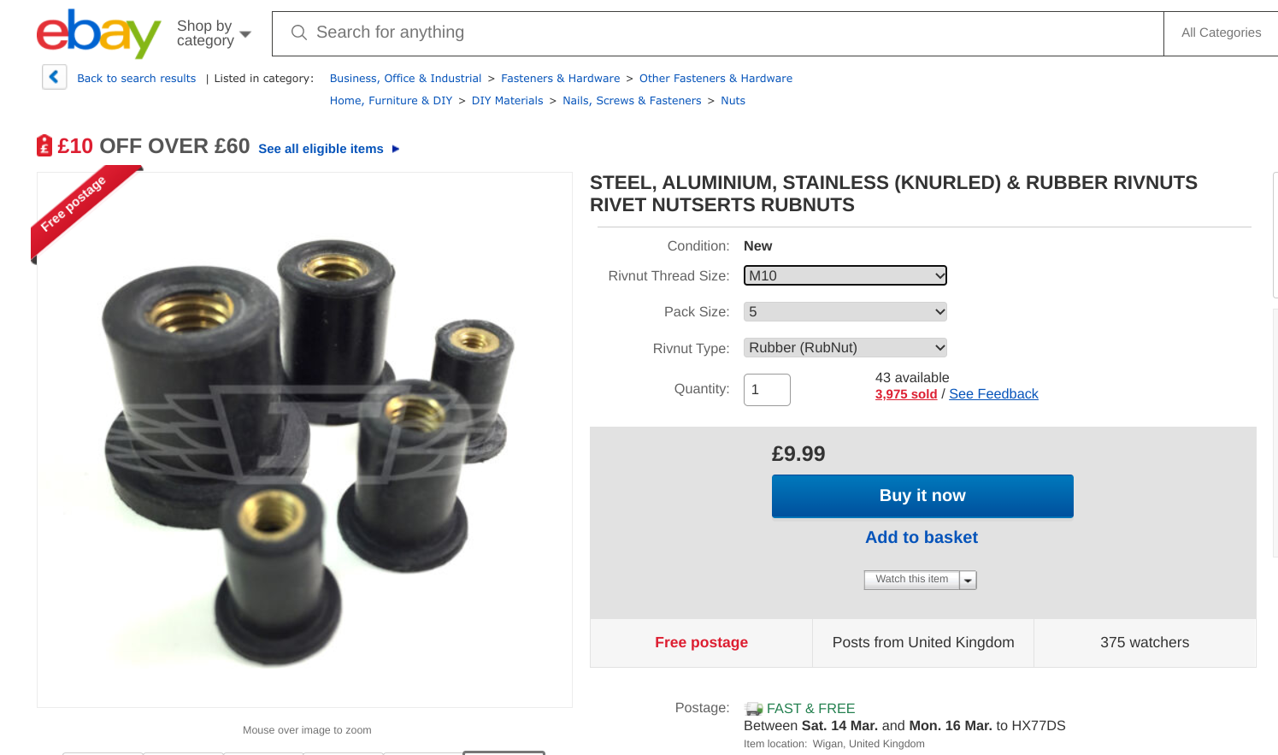Open the Watch this item arrow menu
Viewport: 1278px width, 755px height.
coord(968,580)
